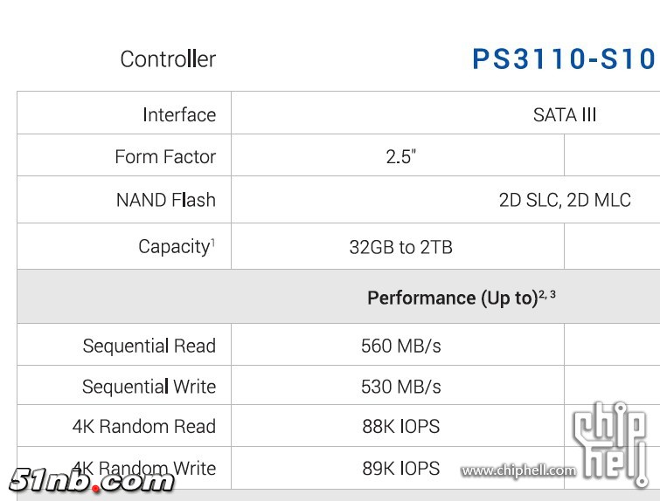Click the 4K Random Read label
This screenshot has height=501, width=660.
coord(144,427)
